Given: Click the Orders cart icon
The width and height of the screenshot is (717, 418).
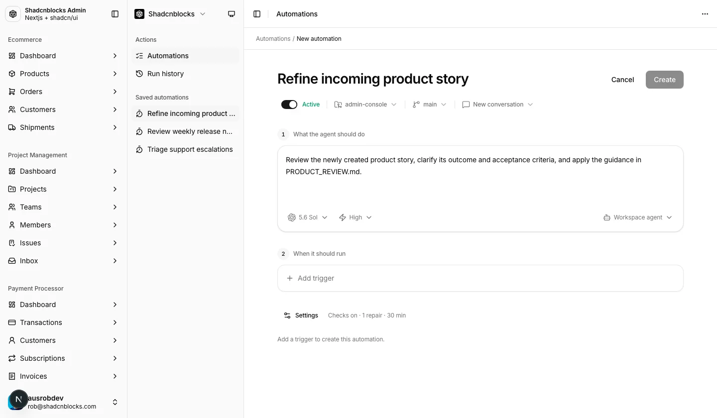Looking at the screenshot, I should [12, 92].
